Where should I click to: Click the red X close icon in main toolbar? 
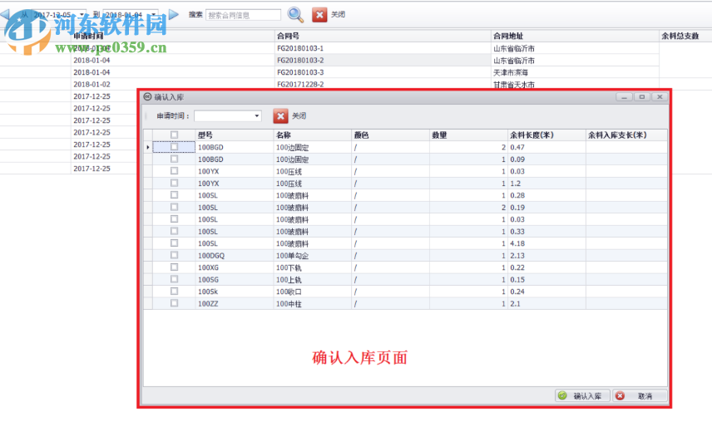coord(319,14)
